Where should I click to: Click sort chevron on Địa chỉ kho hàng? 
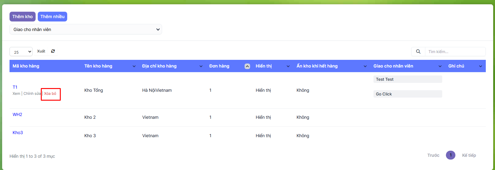click(201, 66)
